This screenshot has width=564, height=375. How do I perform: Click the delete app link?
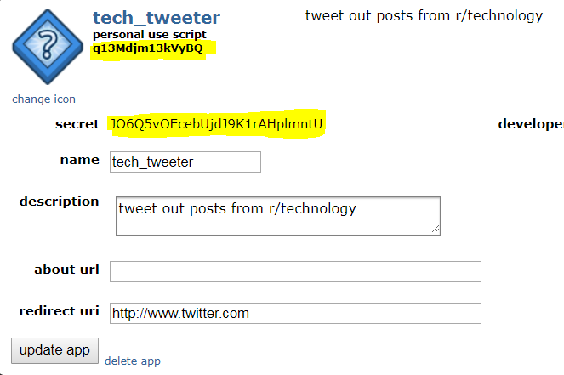click(x=132, y=361)
